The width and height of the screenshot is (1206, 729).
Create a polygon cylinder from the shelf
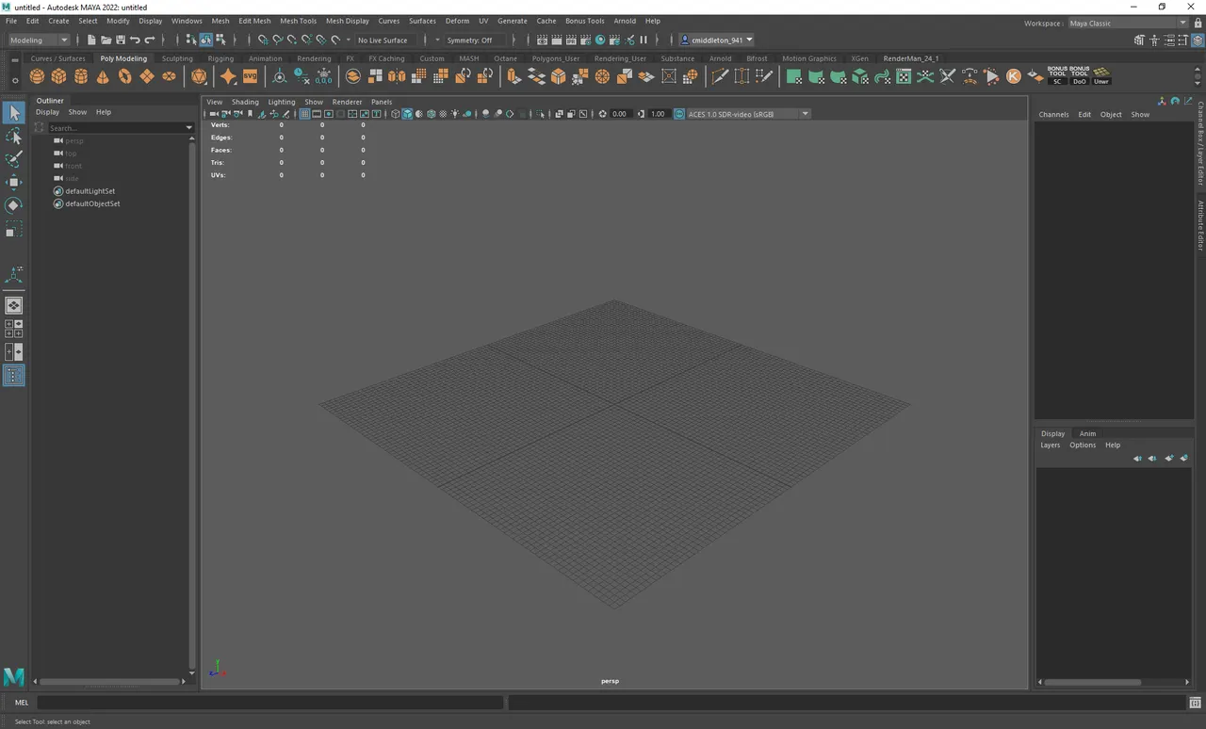pyautogui.click(x=81, y=76)
